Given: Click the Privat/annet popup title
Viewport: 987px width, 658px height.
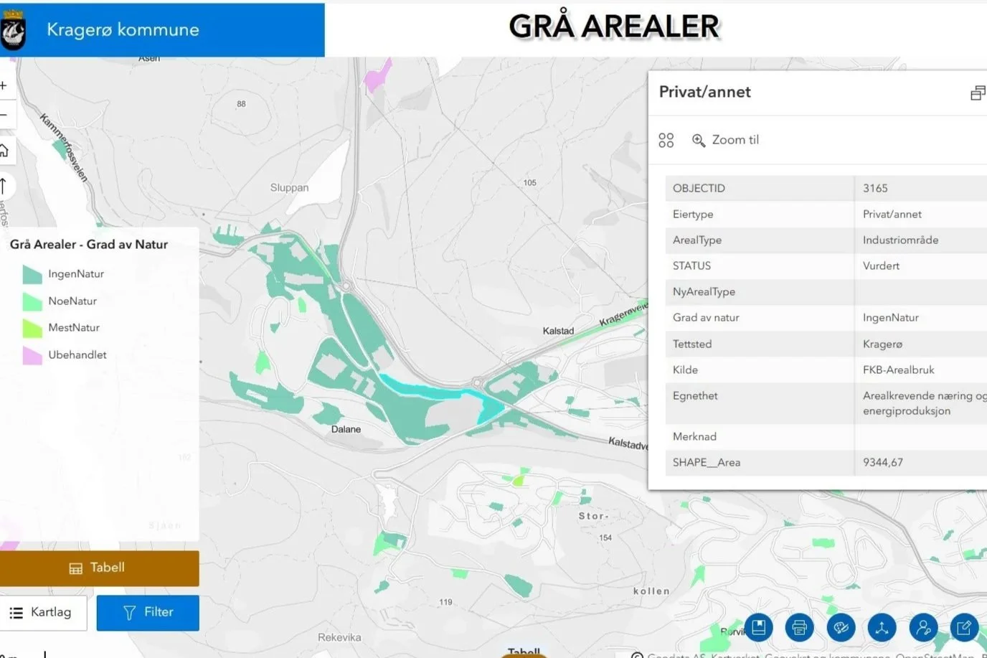Looking at the screenshot, I should [x=704, y=92].
